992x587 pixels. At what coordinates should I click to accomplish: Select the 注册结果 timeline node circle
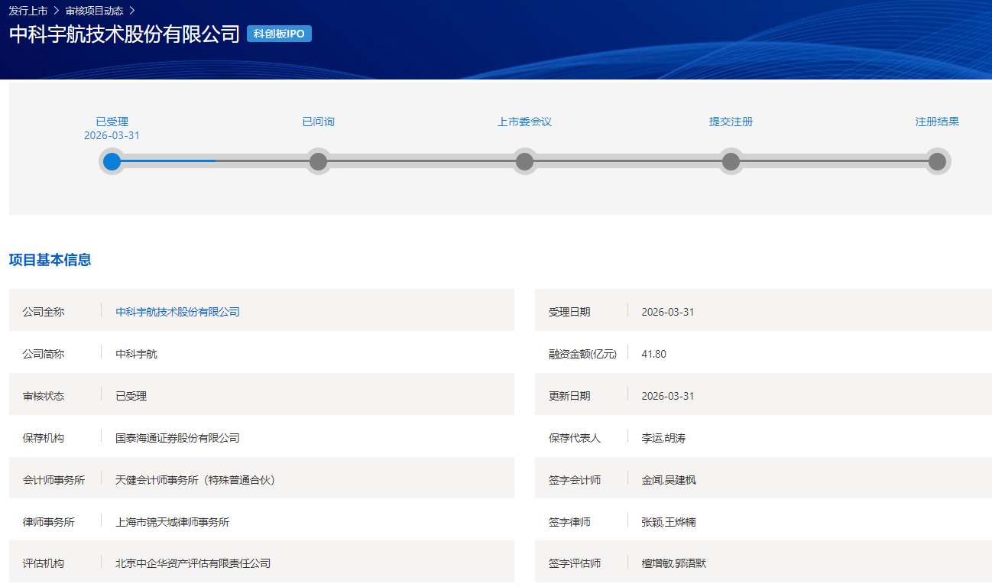937,161
